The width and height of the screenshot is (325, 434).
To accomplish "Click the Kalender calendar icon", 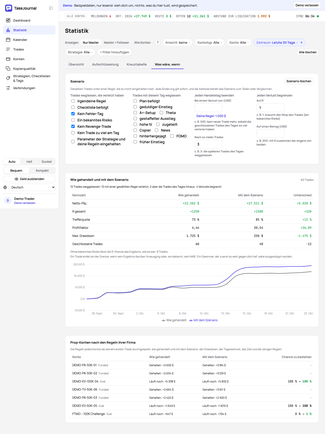I will point(8,40).
